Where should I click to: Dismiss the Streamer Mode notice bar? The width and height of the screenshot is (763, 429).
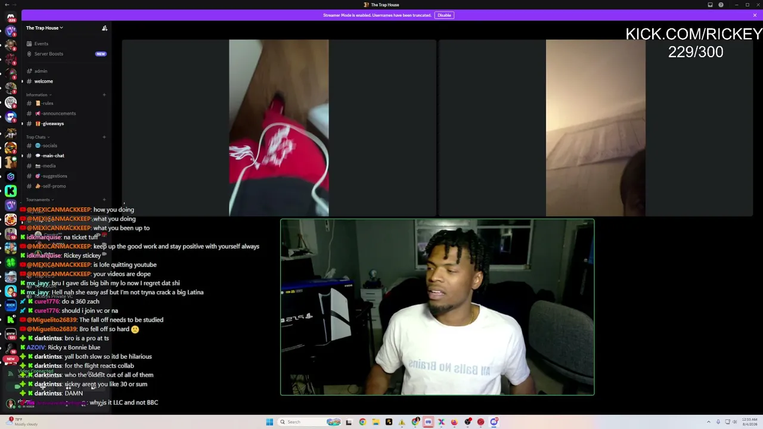coord(755,15)
